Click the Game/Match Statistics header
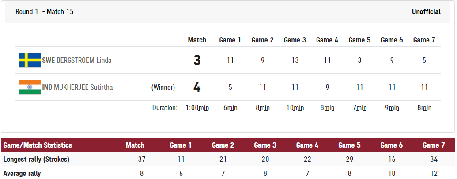Screen dimensions: 457x179 (x=38, y=145)
